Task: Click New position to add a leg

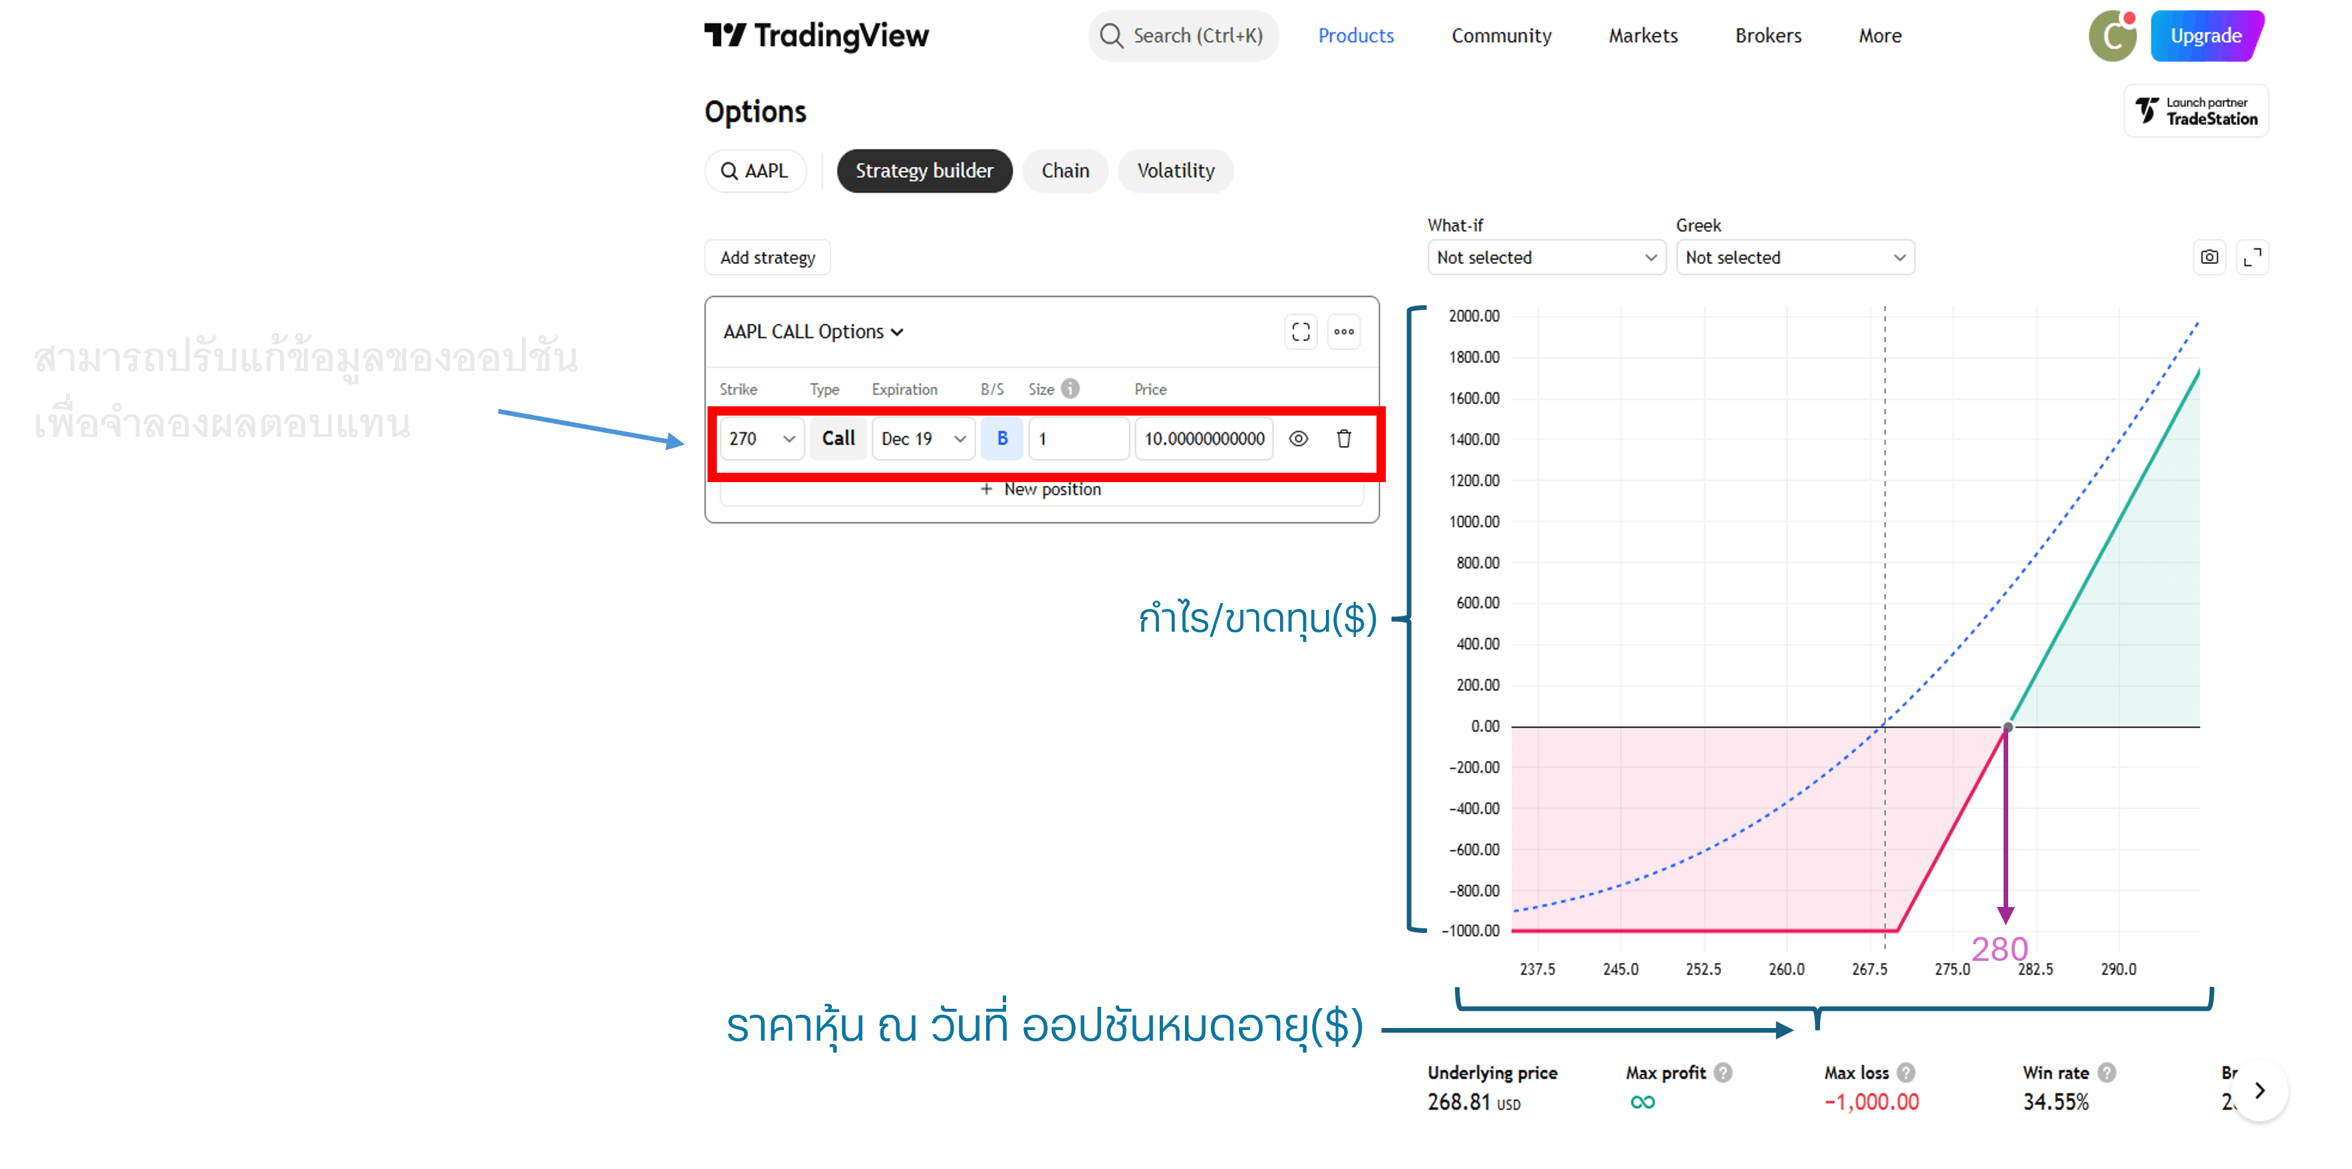Action: [1042, 489]
